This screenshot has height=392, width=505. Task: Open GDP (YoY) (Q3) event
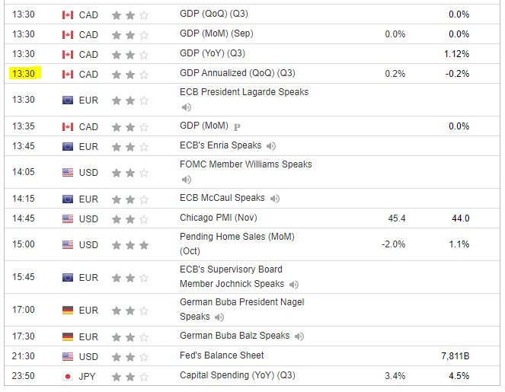click(x=213, y=54)
